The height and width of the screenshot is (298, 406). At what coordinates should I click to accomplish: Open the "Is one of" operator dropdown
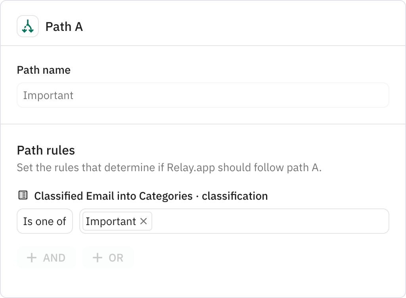point(44,221)
